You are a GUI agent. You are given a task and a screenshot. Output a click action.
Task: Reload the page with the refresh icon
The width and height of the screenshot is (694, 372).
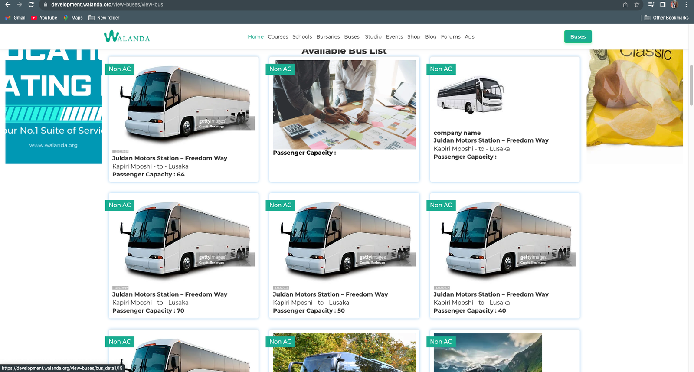click(x=31, y=4)
